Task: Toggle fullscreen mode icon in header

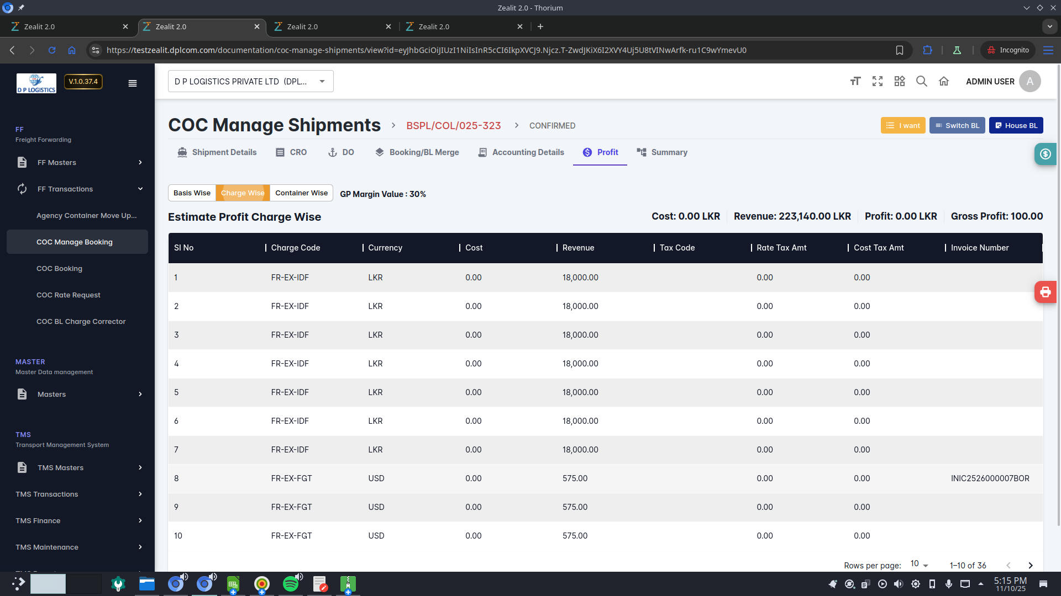Action: click(x=878, y=81)
